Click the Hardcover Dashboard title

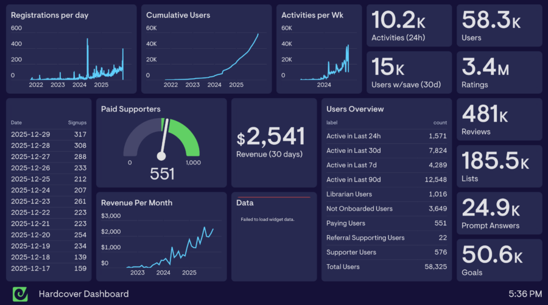tap(83, 294)
